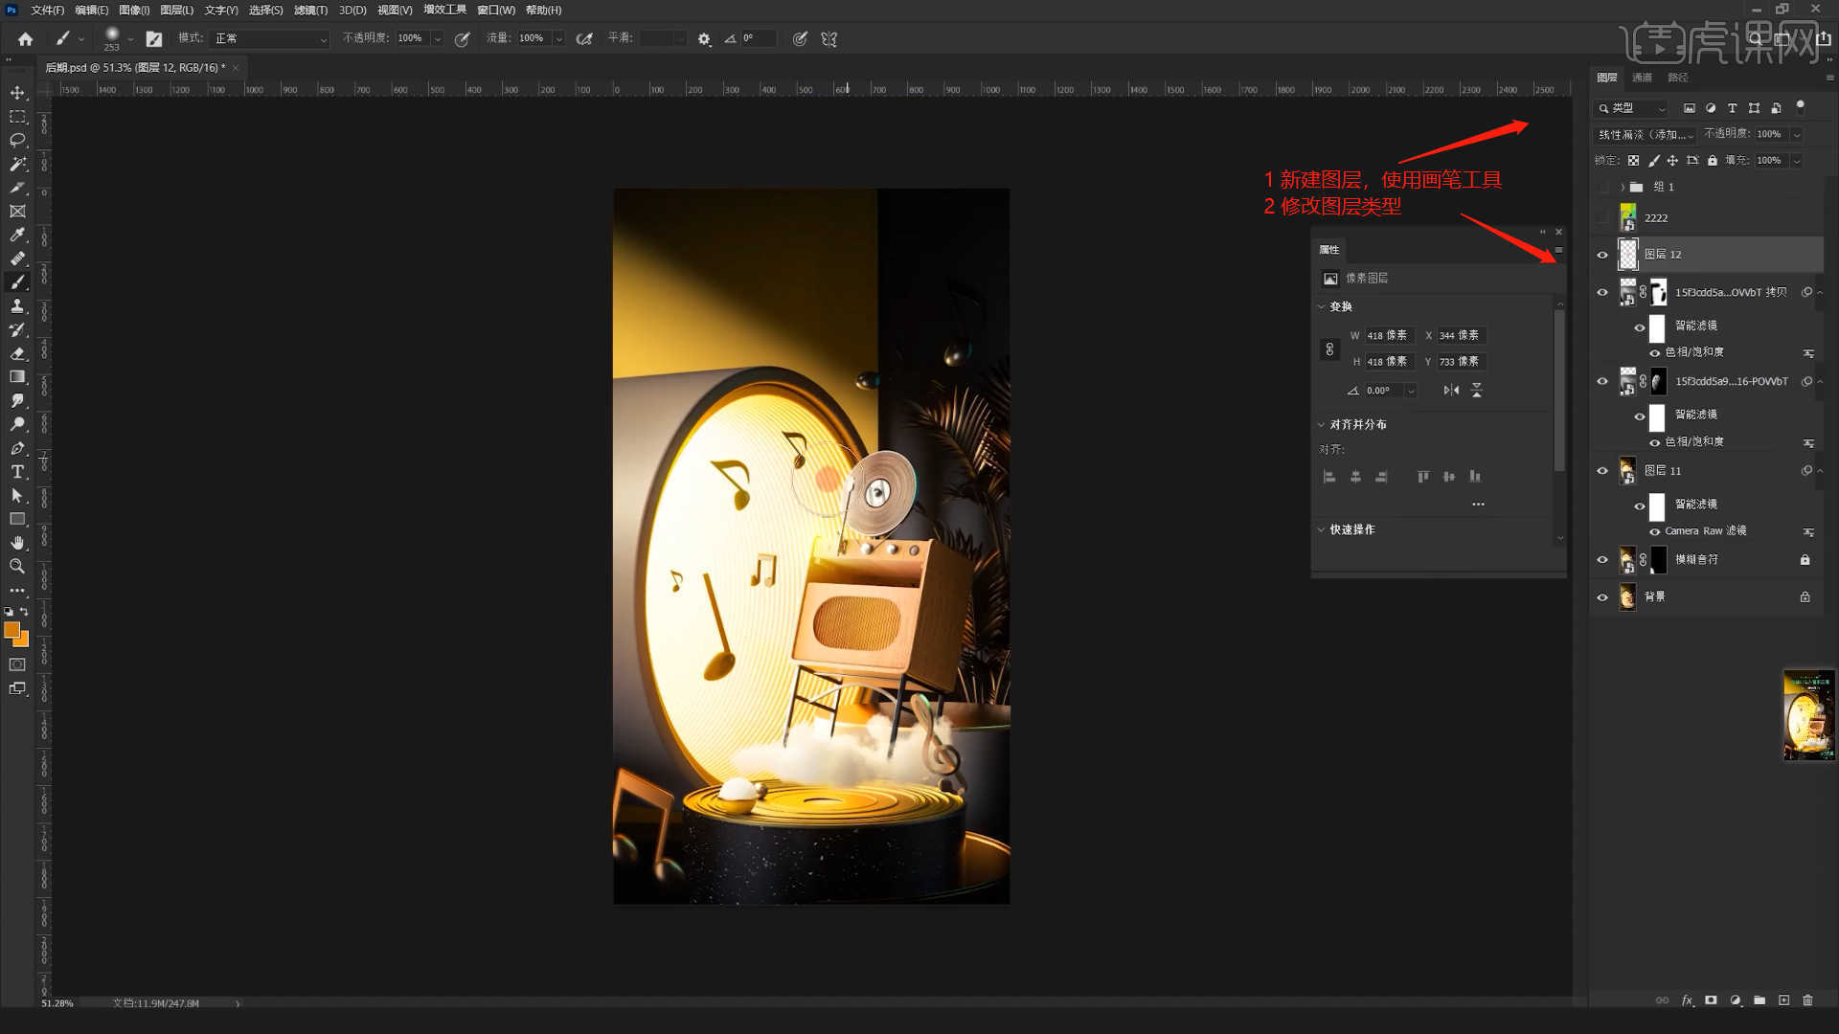This screenshot has width=1839, height=1034.
Task: Select the Eyedropper tool
Action: (x=17, y=235)
